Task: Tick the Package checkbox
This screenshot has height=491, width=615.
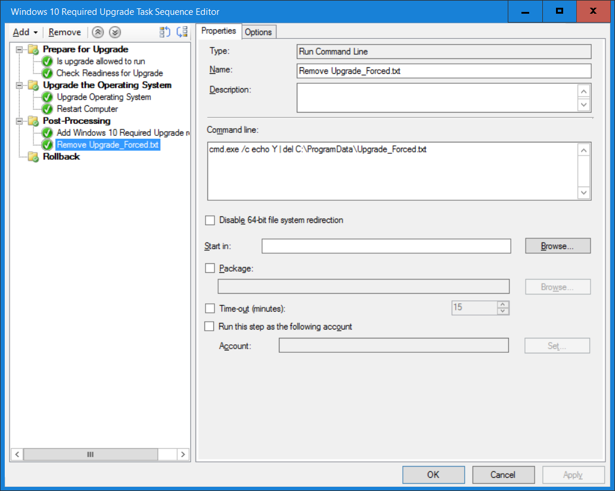Action: pos(210,268)
